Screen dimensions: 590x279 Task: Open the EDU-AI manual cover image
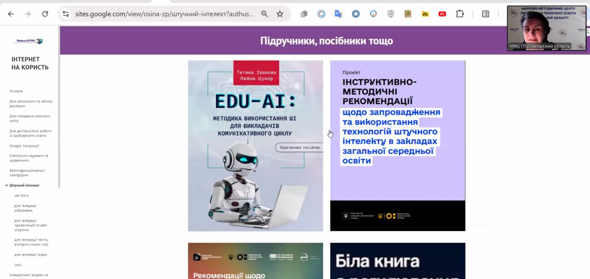(x=255, y=146)
